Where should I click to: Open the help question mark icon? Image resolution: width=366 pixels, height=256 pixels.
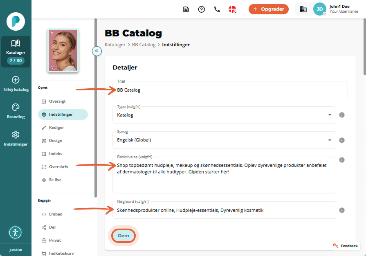coord(202,9)
